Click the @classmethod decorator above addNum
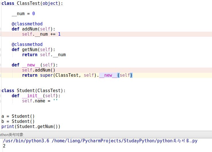This screenshot has height=152, width=212. click(27, 24)
